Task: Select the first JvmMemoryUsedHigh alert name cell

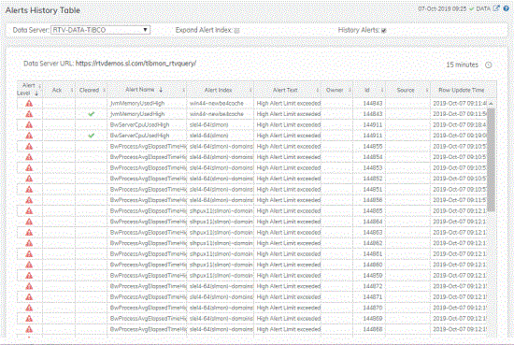Action: [147, 103]
